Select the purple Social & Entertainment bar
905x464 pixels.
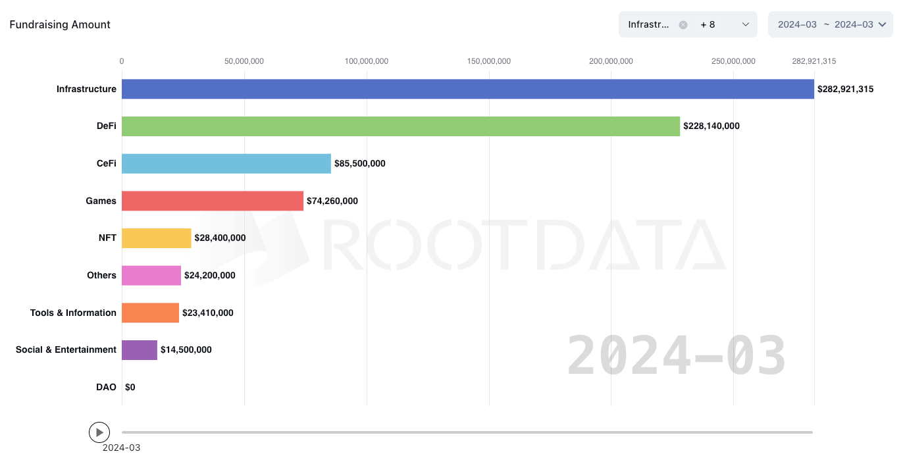click(140, 349)
